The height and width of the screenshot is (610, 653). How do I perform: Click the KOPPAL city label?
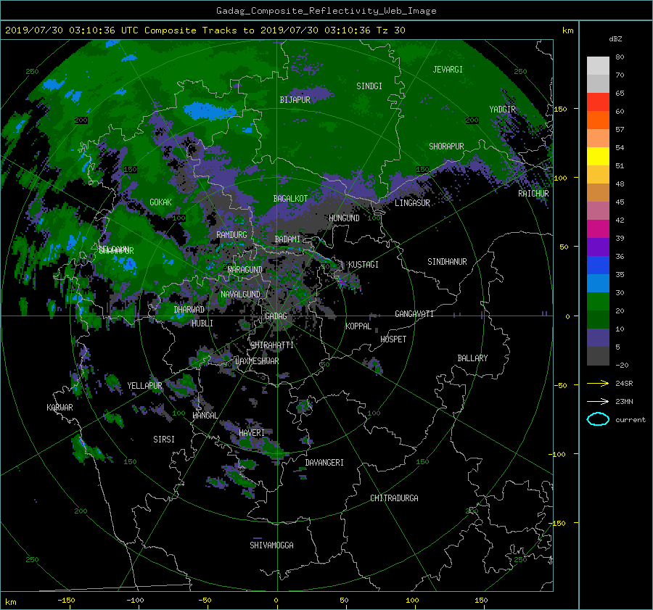(358, 326)
